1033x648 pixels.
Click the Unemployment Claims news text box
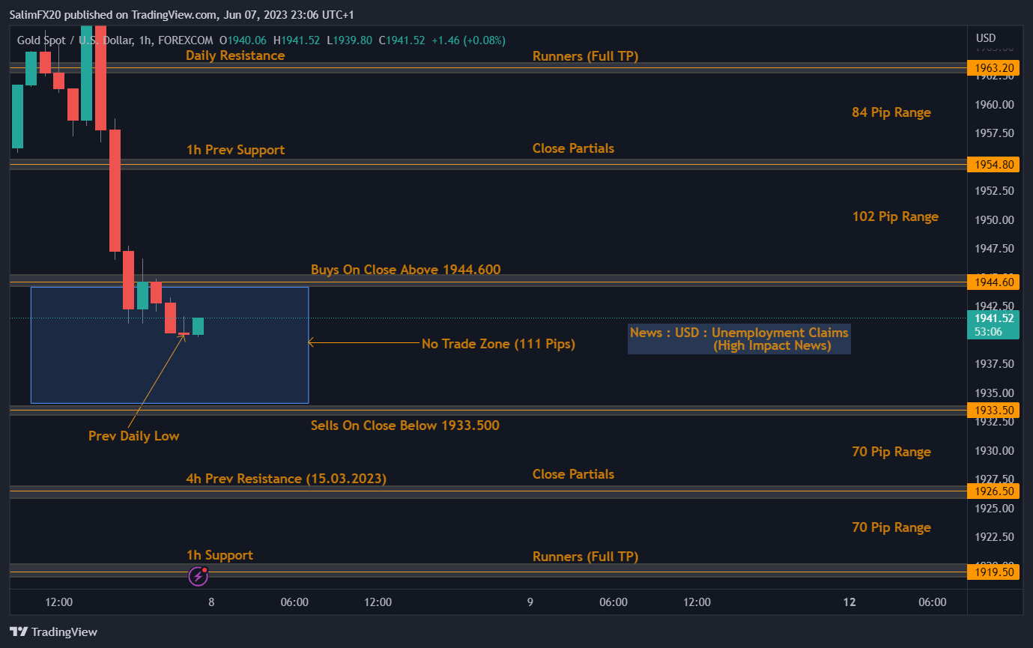[739, 339]
